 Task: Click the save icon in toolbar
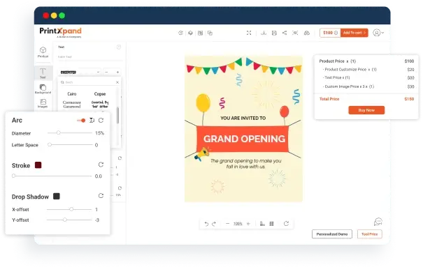[274, 33]
